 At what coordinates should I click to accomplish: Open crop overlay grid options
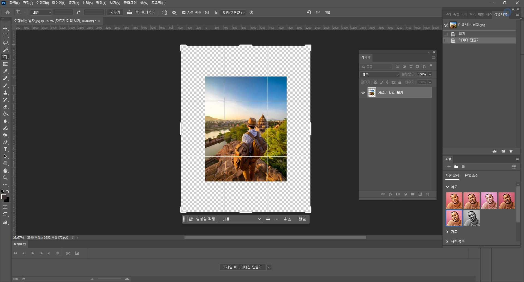pos(165,13)
